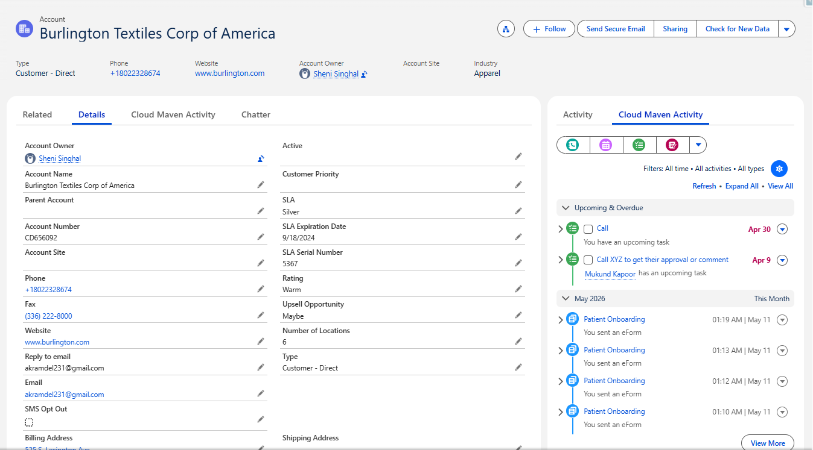
Task: Click the green checklist icon in the activity button bar
Action: point(639,145)
